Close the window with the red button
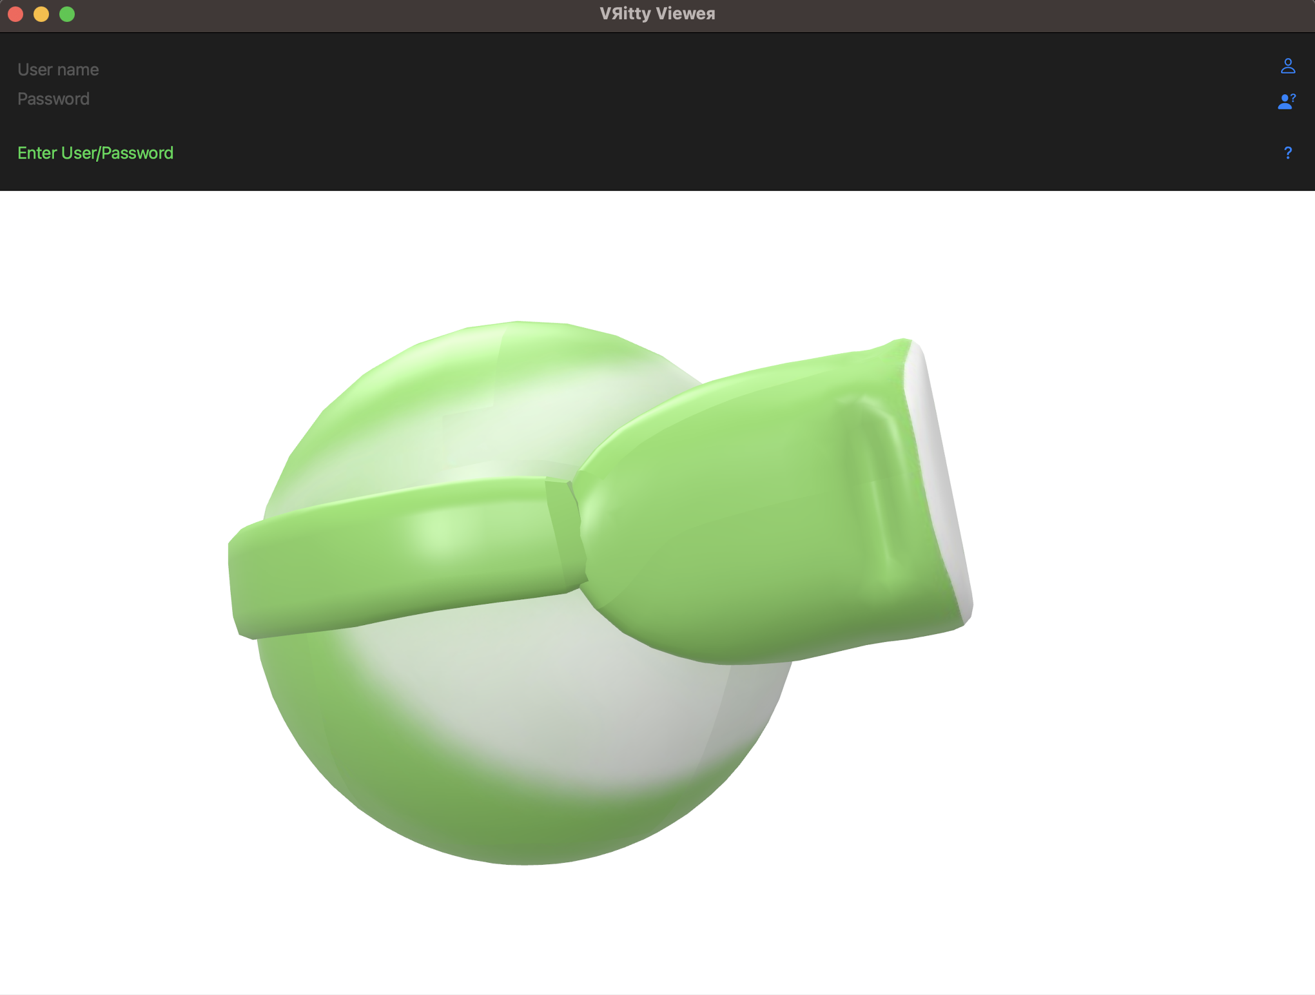The width and height of the screenshot is (1315, 995). [16, 14]
